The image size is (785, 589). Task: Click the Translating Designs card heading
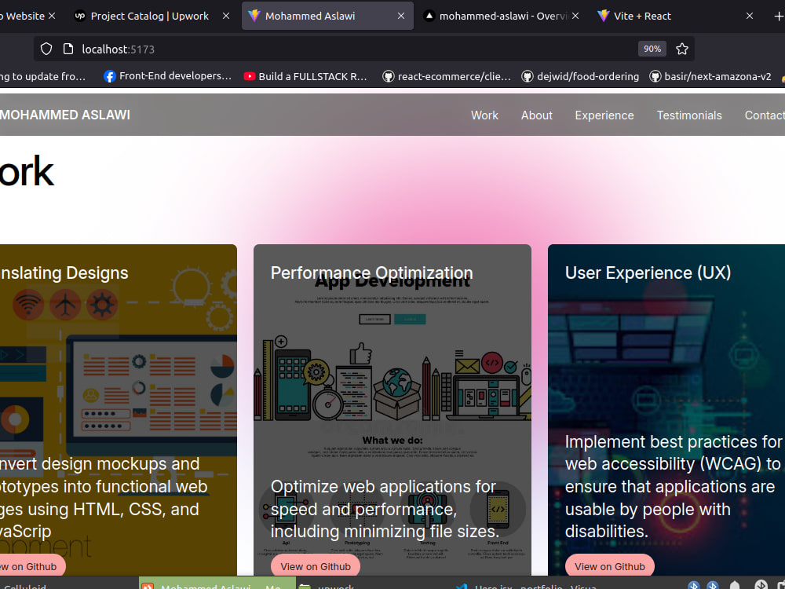click(64, 273)
